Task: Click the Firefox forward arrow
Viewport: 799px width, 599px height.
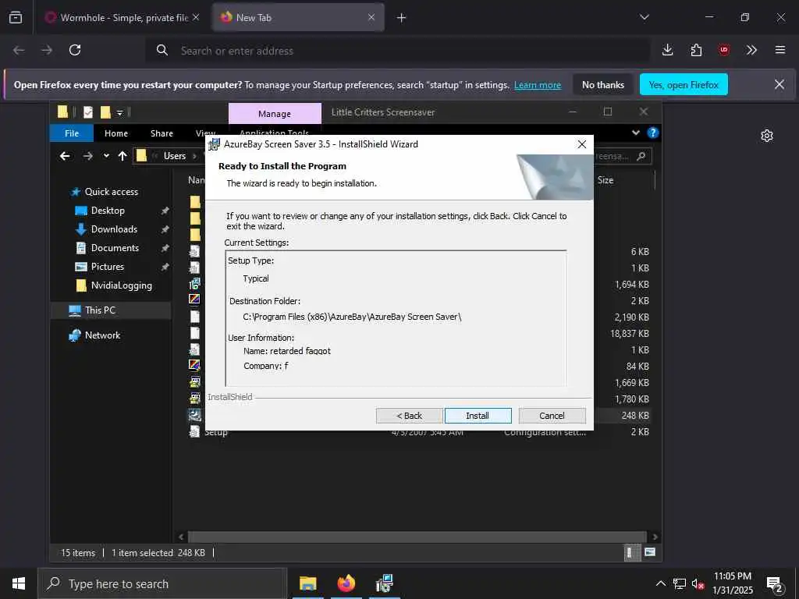Action: click(x=47, y=50)
